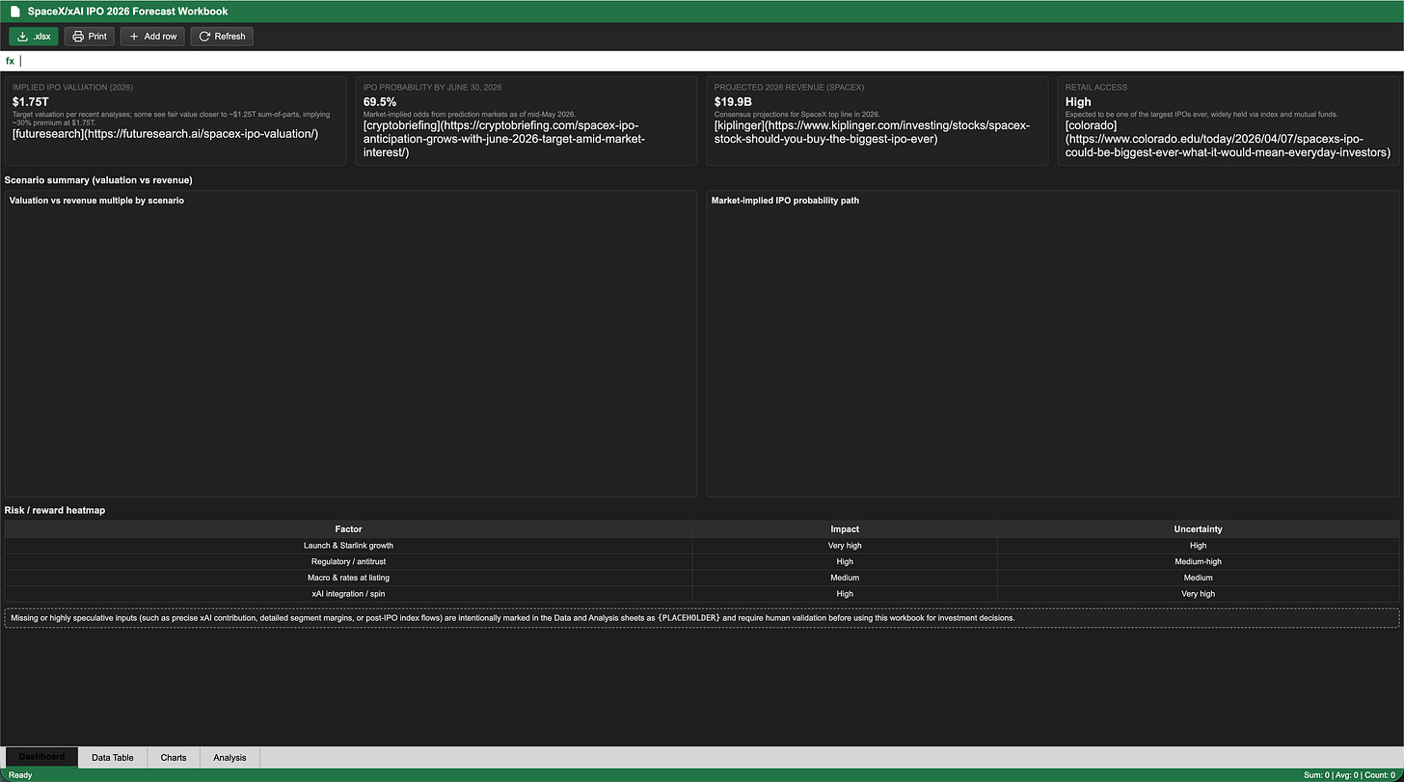Click the fx formula label
The width and height of the screenshot is (1404, 782).
click(x=10, y=61)
